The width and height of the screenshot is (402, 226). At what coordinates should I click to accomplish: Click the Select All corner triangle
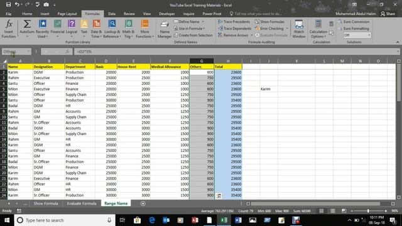point(4,61)
